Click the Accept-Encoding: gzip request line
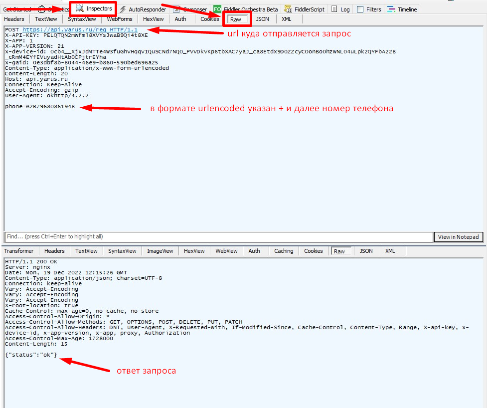 tap(41, 90)
